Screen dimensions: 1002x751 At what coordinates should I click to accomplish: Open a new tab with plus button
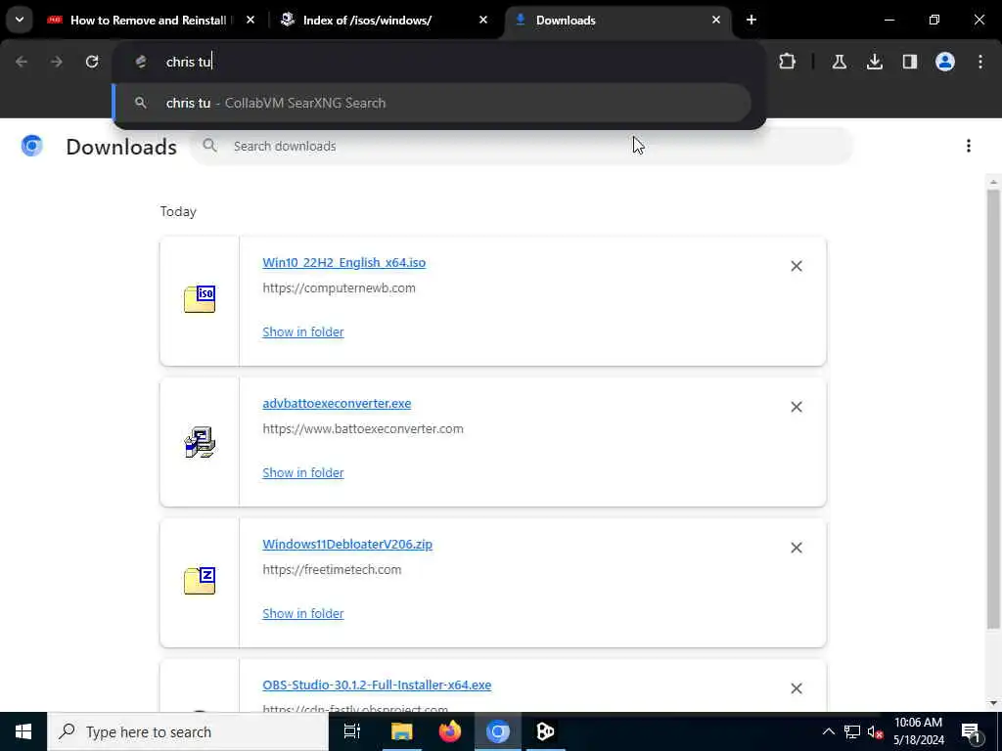coord(751,20)
